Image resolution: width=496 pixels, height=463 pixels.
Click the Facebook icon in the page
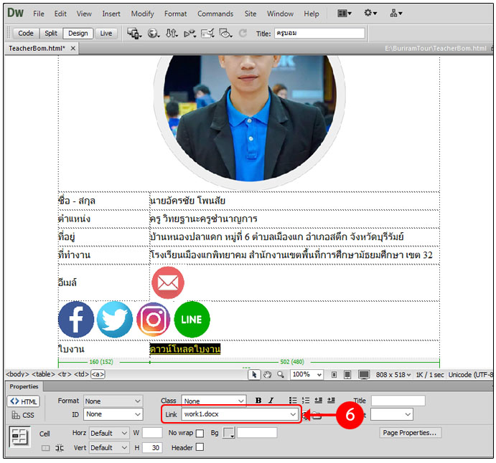(x=76, y=320)
